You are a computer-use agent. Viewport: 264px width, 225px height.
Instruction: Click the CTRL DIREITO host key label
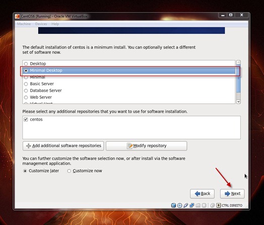pyautogui.click(x=232, y=205)
